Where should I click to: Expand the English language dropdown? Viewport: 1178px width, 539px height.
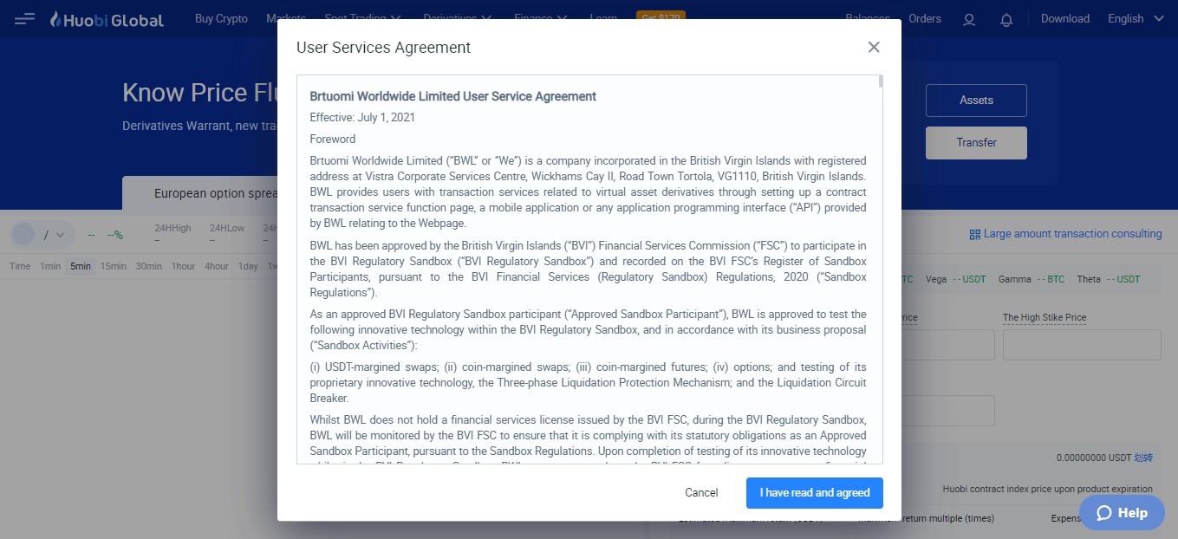coord(1135,18)
